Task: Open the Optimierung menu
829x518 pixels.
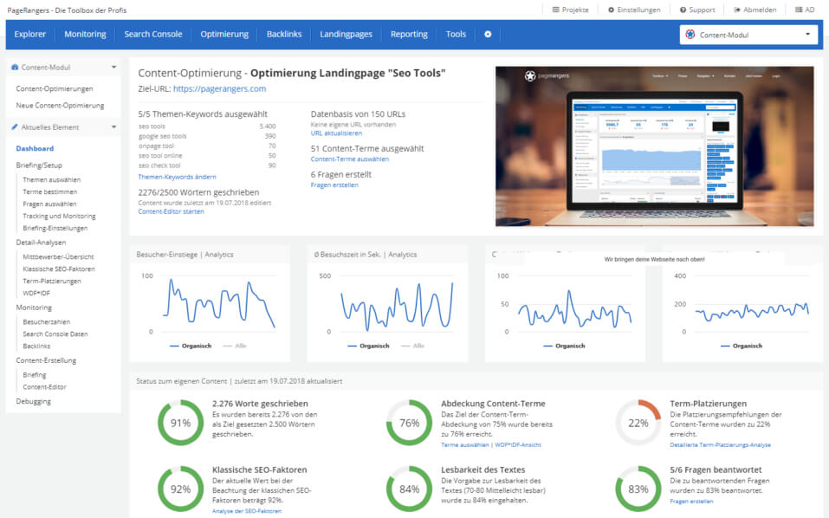Action: 224,34
